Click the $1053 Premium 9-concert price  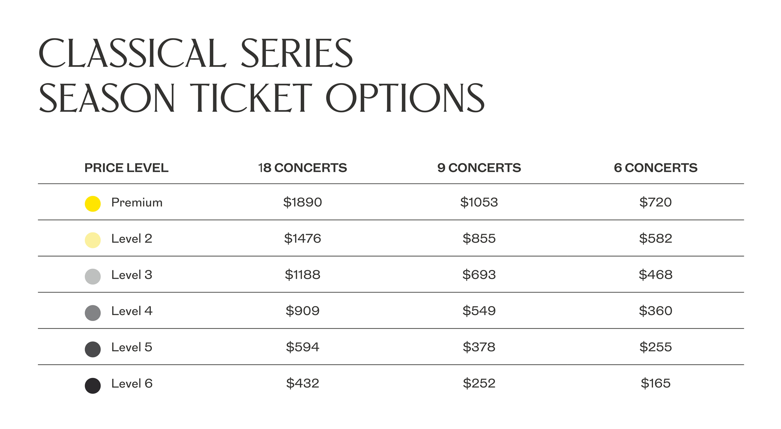(x=479, y=202)
